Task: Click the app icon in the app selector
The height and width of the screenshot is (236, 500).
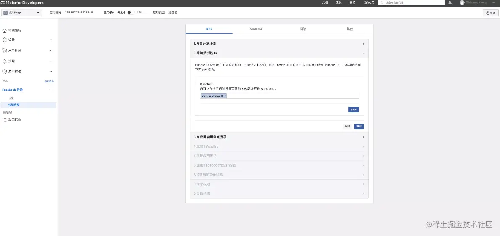Action: 6,13
